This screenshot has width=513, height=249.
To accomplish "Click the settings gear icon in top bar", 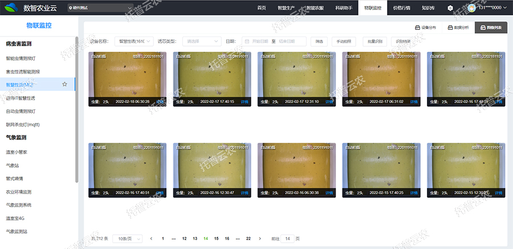I will (x=450, y=8).
